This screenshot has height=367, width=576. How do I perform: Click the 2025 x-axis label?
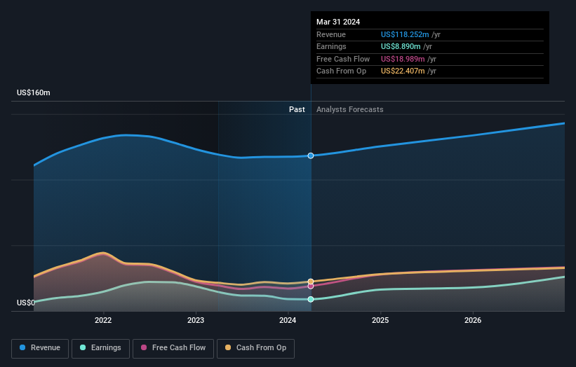pyautogui.click(x=380, y=320)
